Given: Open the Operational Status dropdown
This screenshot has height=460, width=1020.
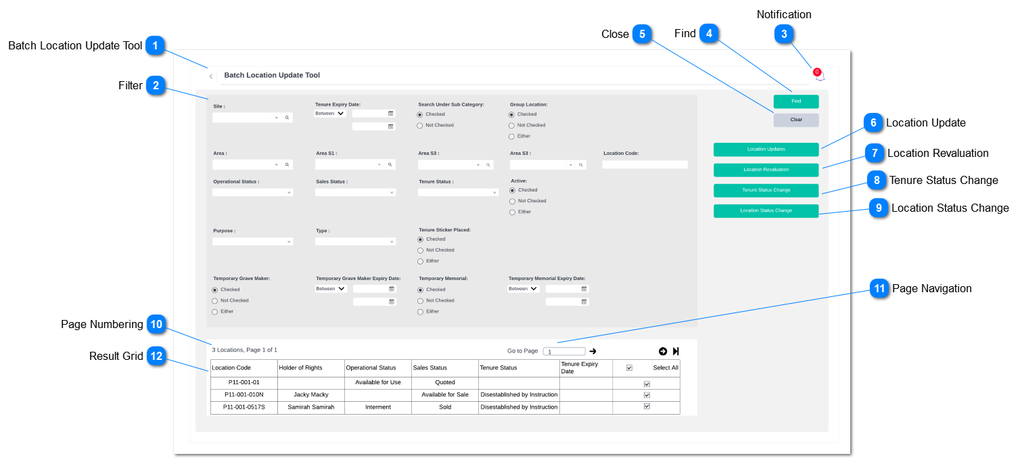Looking at the screenshot, I should [x=253, y=193].
